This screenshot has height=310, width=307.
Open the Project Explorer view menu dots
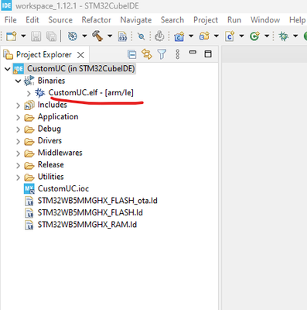tap(177, 54)
